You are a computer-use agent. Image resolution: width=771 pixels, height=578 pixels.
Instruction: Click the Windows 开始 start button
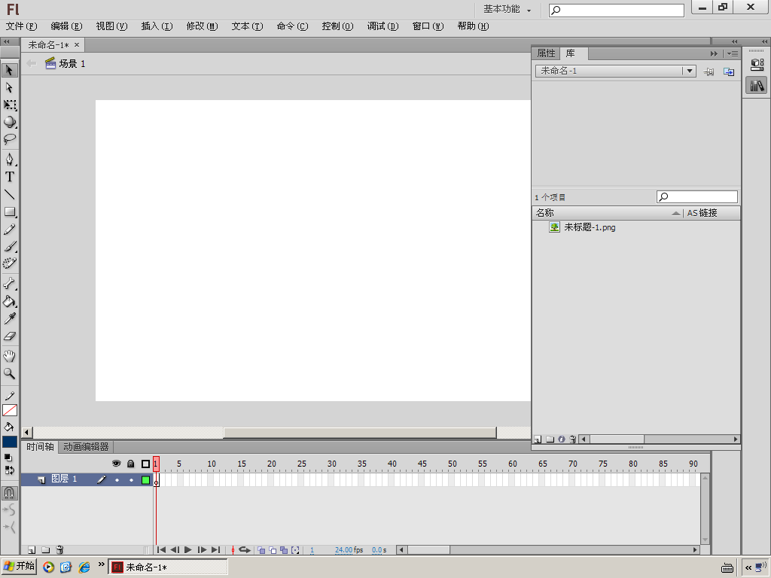click(19, 566)
